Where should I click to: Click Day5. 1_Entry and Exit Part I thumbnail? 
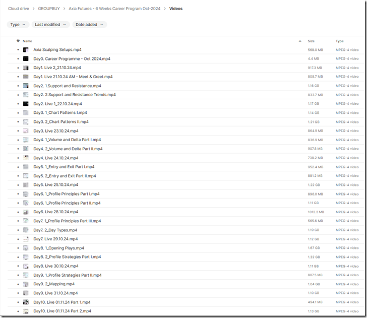point(26,167)
